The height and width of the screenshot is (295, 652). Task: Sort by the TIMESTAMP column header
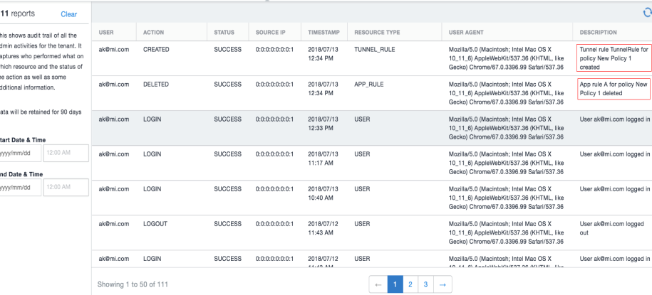(x=324, y=33)
